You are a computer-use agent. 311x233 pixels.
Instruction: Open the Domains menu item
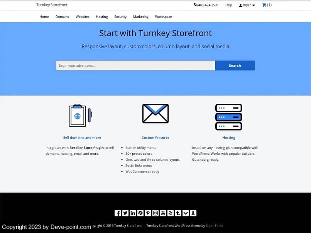62,17
